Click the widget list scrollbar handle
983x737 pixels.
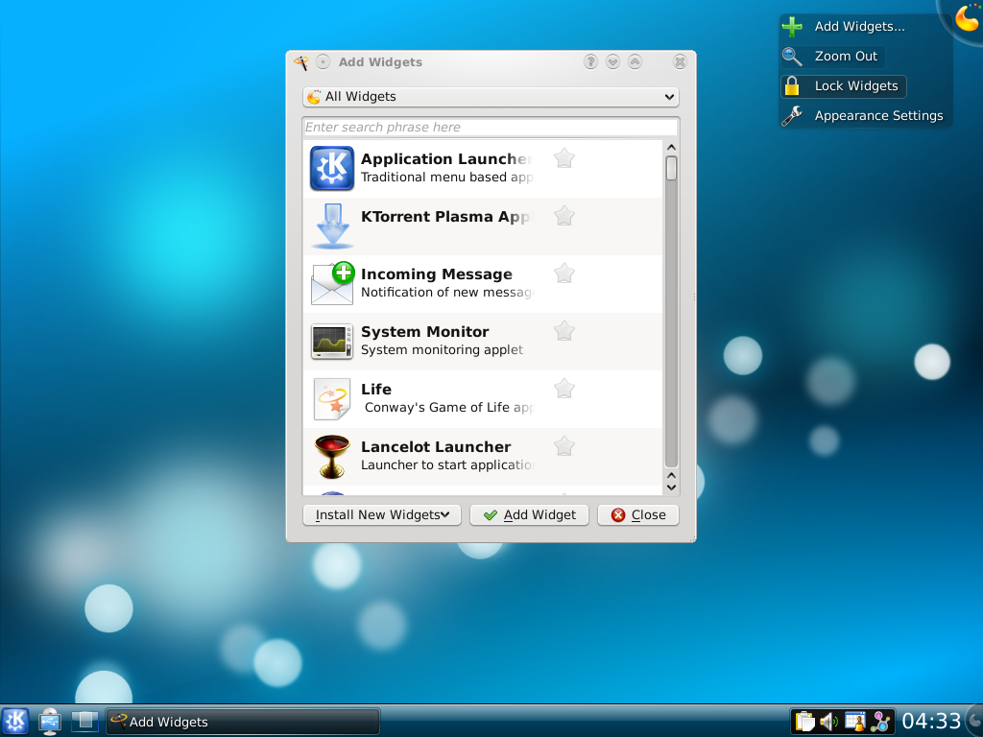(x=671, y=169)
